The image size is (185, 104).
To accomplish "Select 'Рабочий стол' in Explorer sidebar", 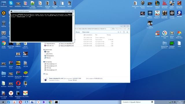I will click(x=50, y=46).
